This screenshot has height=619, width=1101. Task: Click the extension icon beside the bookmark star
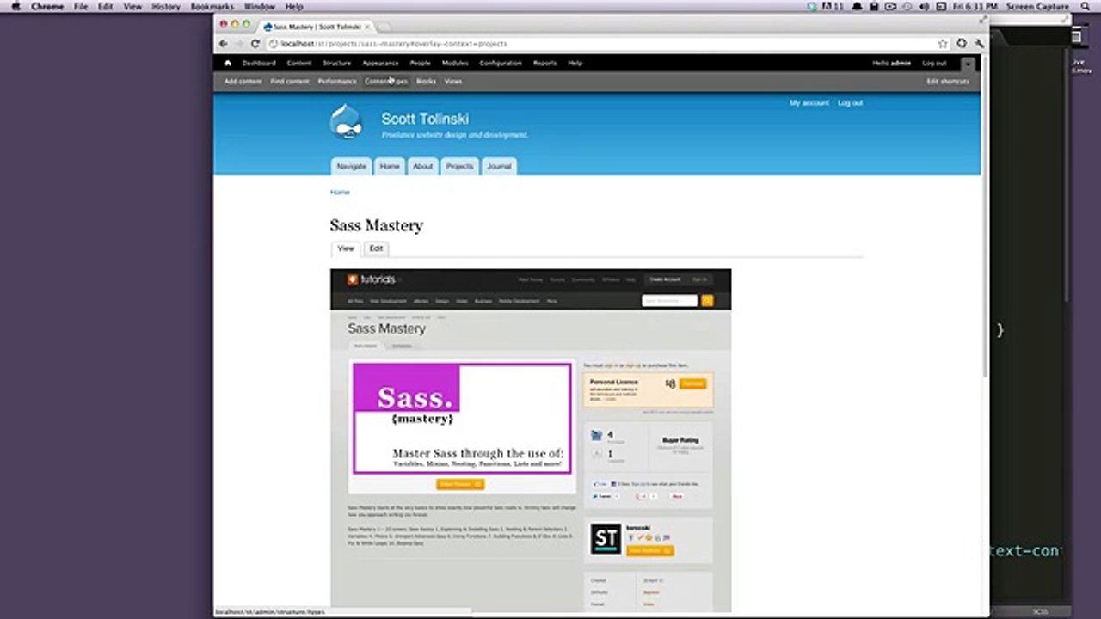click(962, 44)
